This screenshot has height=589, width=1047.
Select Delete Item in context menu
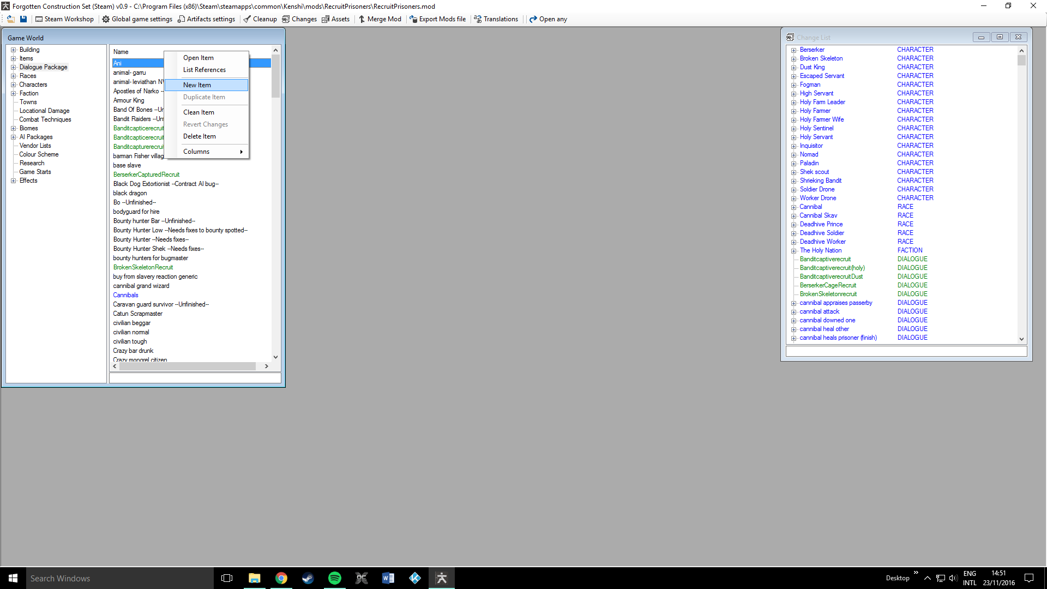[200, 136]
